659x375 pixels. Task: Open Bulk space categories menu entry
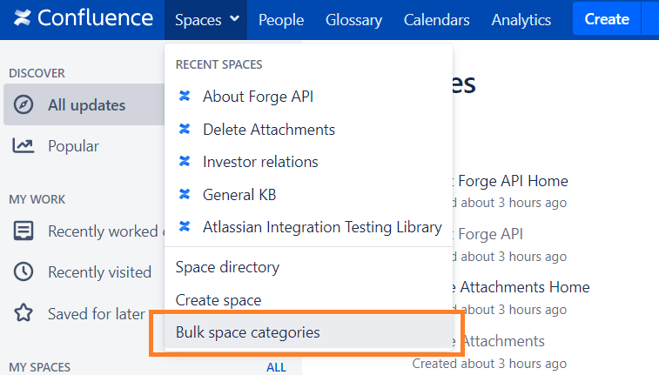tap(248, 332)
